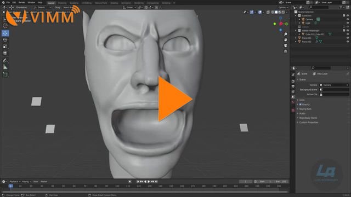
Task: Click the timeline current frame playhead
Action: click(10, 186)
